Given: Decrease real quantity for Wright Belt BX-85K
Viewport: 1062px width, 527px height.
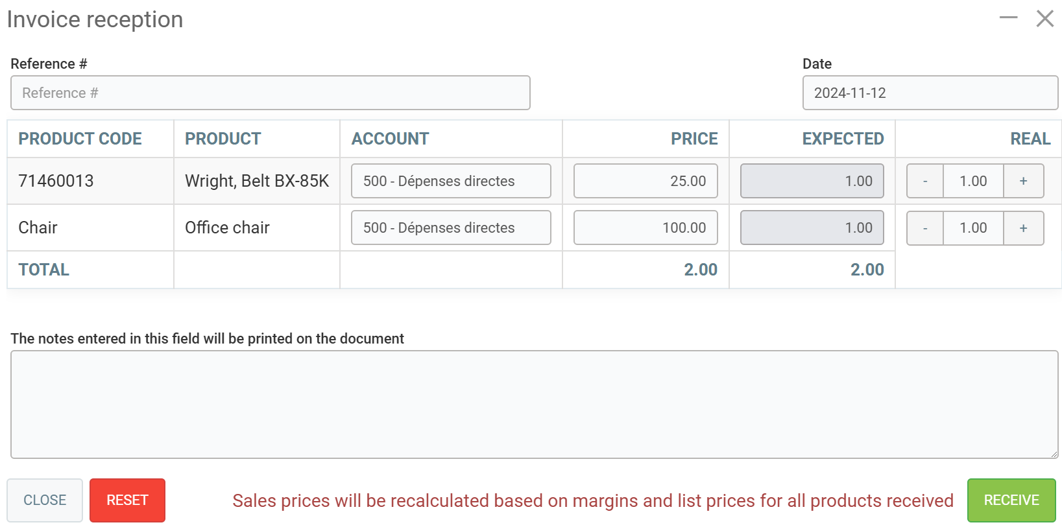Looking at the screenshot, I should [924, 181].
